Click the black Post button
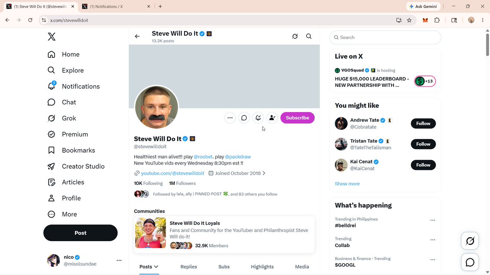 [80, 233]
